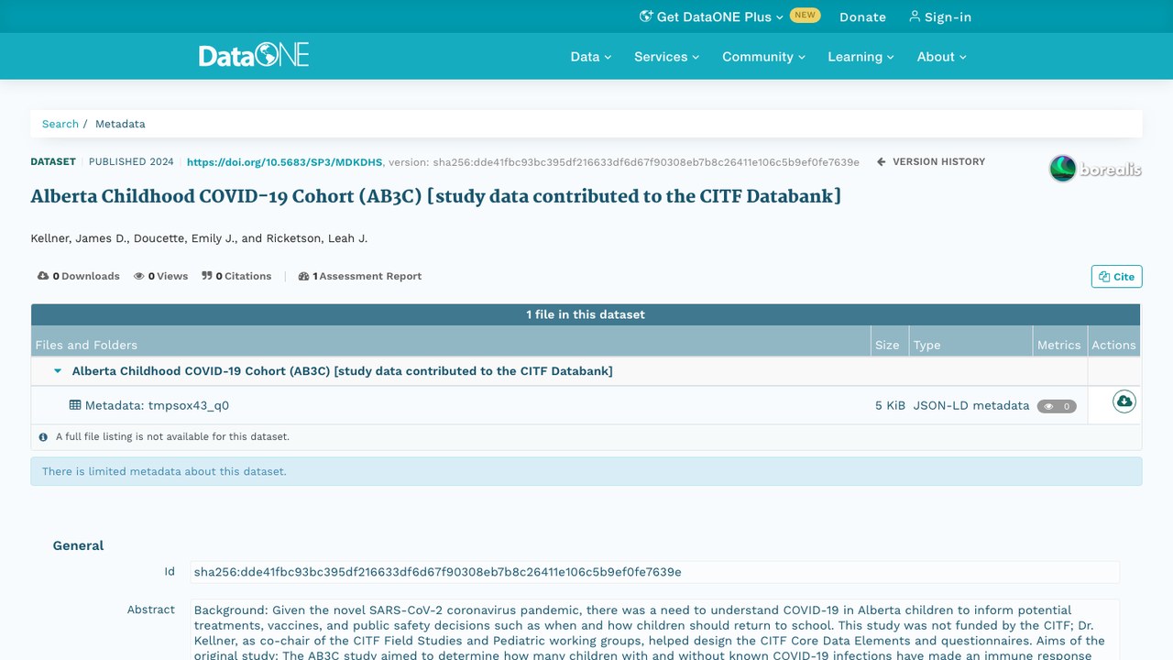
Task: Click the table icon beside Metadata: tmpsox43_q0
Action: 75,405
